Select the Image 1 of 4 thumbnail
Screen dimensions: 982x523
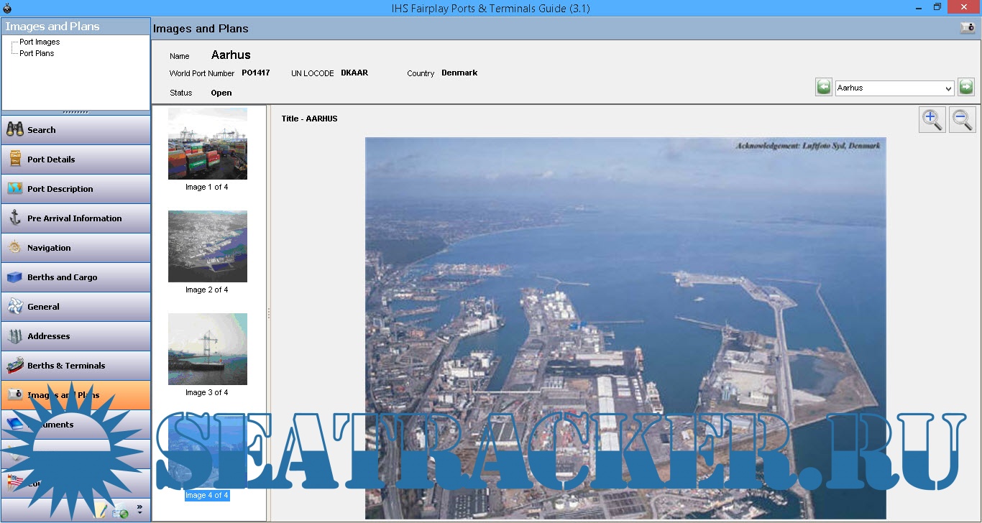207,144
